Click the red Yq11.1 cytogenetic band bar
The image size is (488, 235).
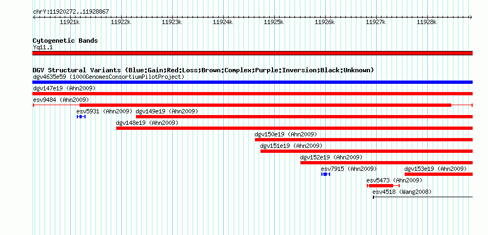(252, 53)
